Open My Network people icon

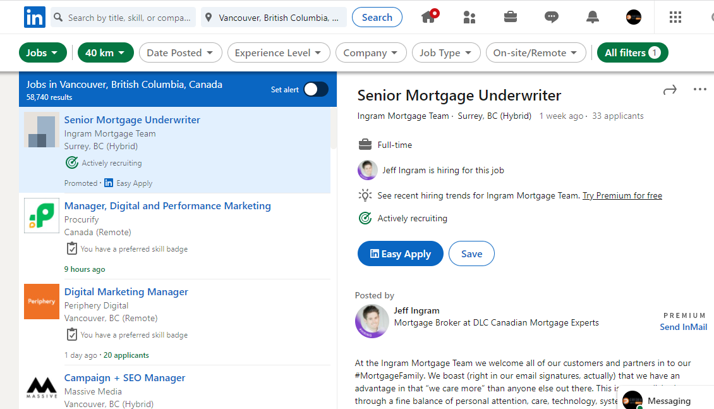pyautogui.click(x=469, y=17)
